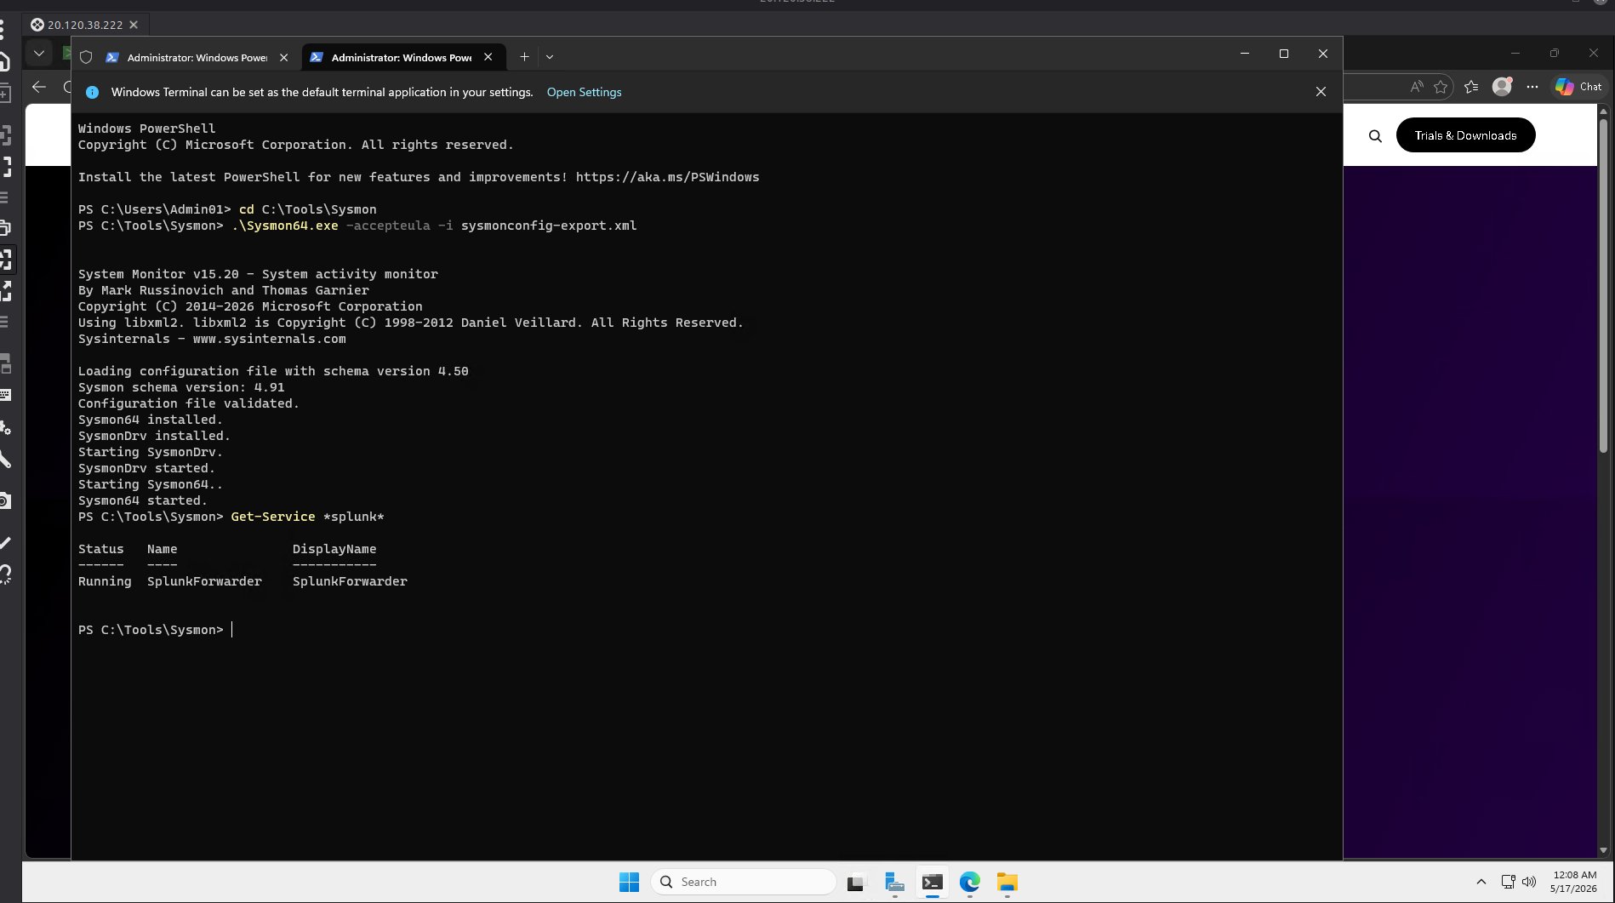This screenshot has height=903, width=1615.
Task: Expand the new-tab profile dropdown in Terminal
Action: (550, 57)
